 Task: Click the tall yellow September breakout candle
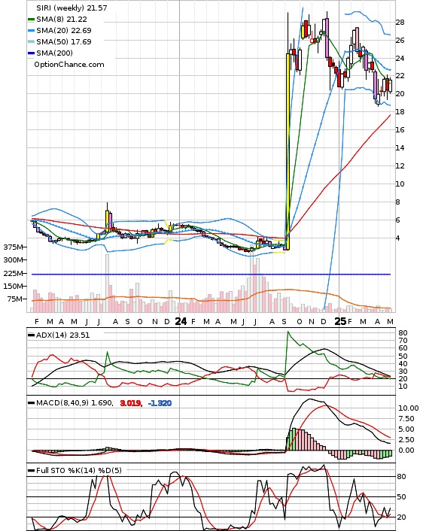(x=288, y=152)
